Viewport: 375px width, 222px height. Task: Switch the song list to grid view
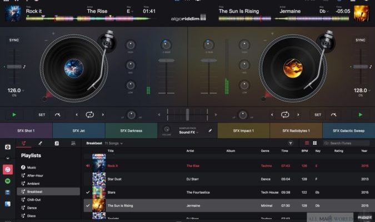pos(314,143)
